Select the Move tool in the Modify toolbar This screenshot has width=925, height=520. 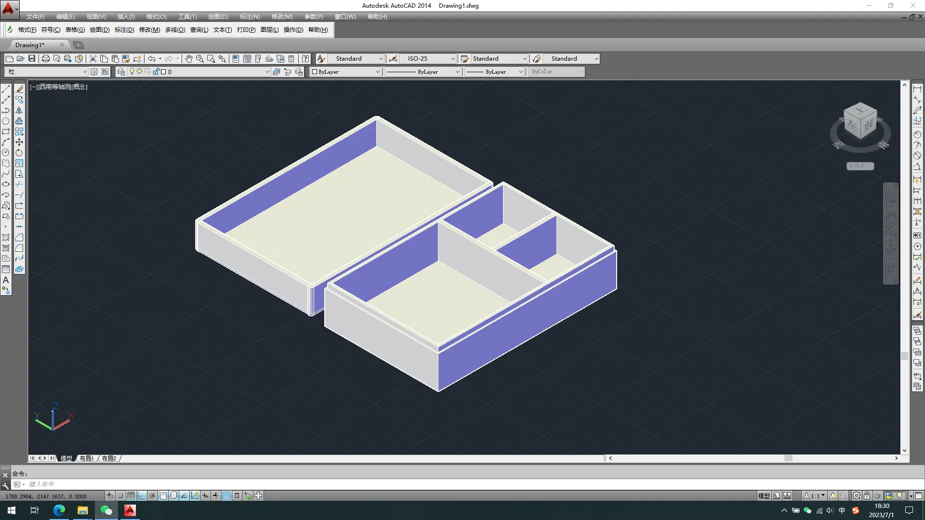click(x=19, y=142)
